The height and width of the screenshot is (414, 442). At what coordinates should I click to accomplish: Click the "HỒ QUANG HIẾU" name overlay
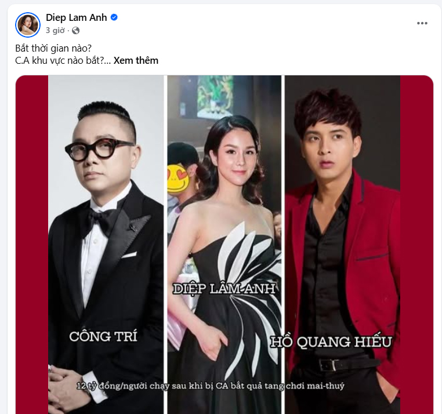click(331, 342)
